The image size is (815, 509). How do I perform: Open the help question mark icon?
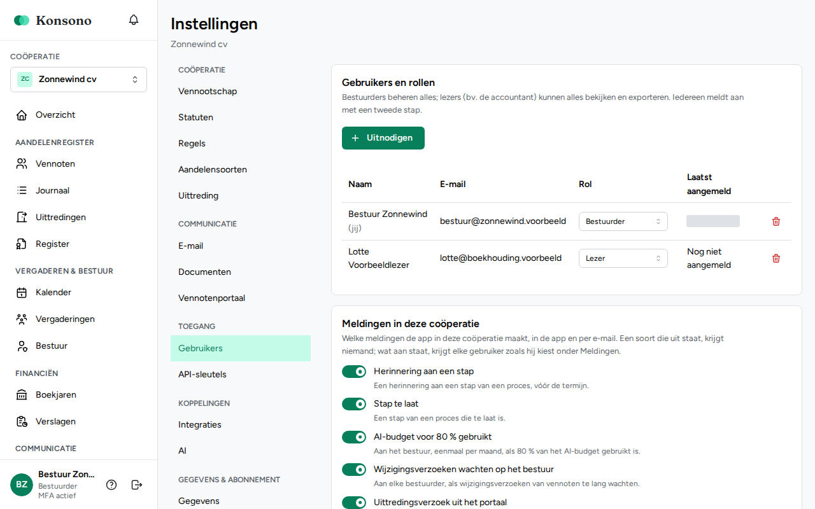tap(111, 485)
